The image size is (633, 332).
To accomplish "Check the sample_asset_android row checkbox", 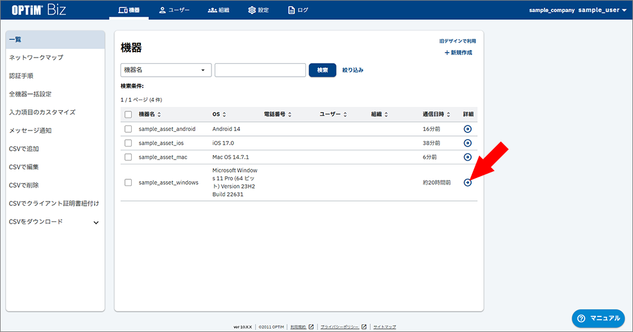I will (128, 129).
